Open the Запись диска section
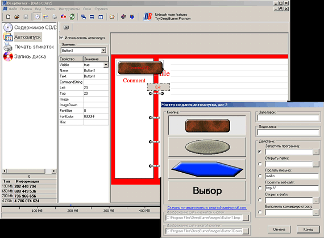324x238 pixels. [x=24, y=57]
